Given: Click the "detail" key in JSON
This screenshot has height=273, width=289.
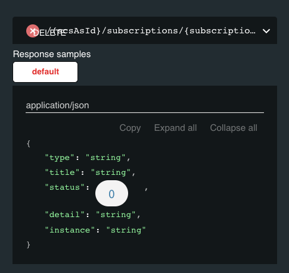Looking at the screenshot, I should (65, 215).
